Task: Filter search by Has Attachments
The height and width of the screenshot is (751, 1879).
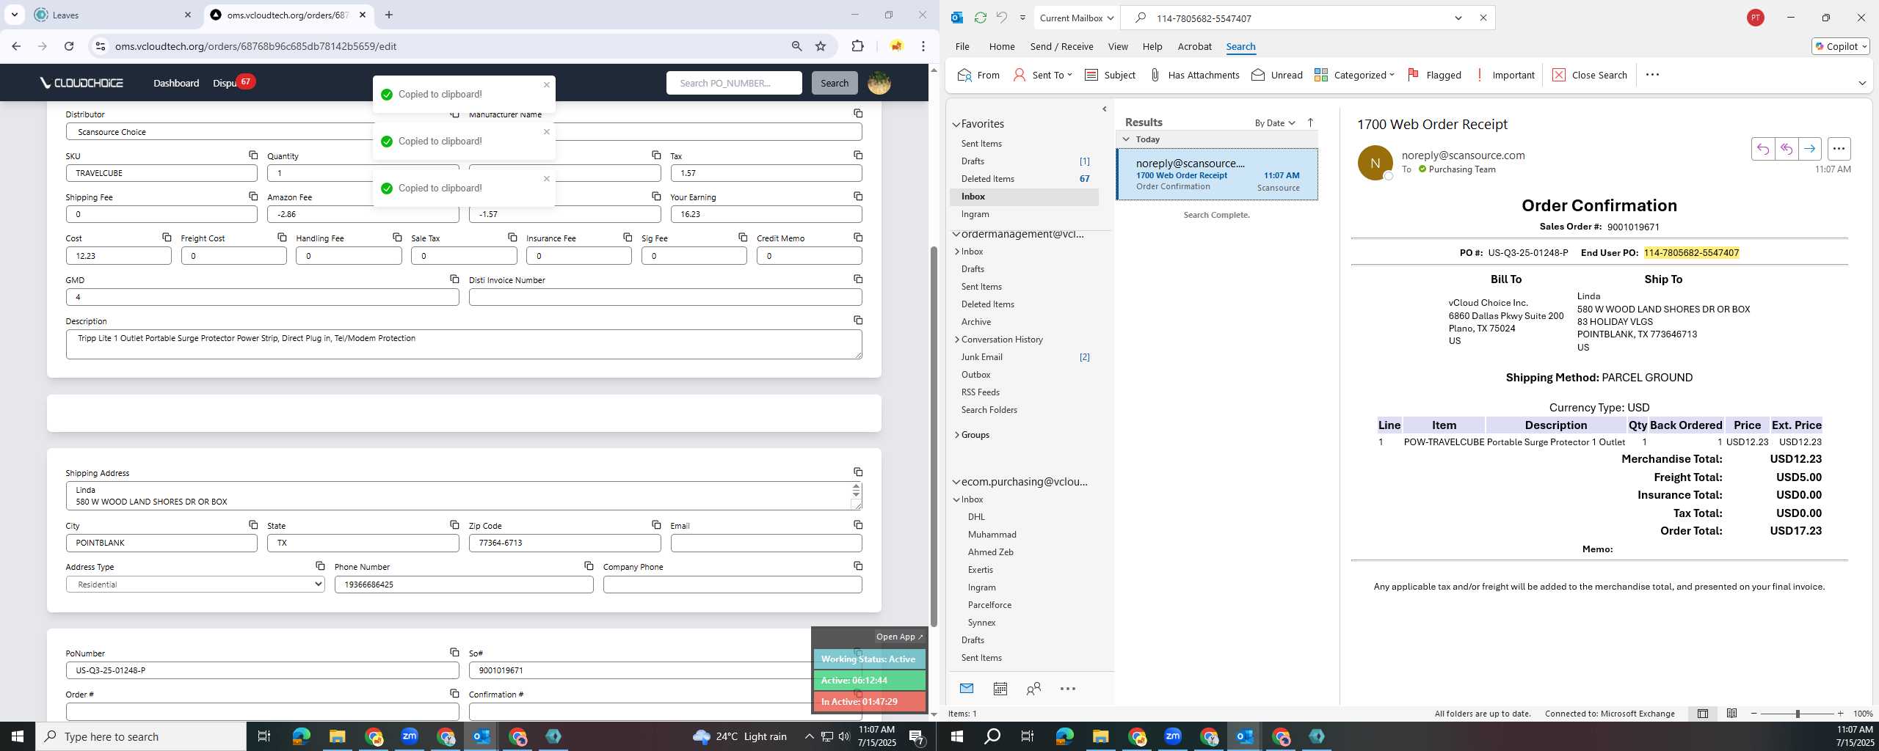Action: coord(1194,75)
